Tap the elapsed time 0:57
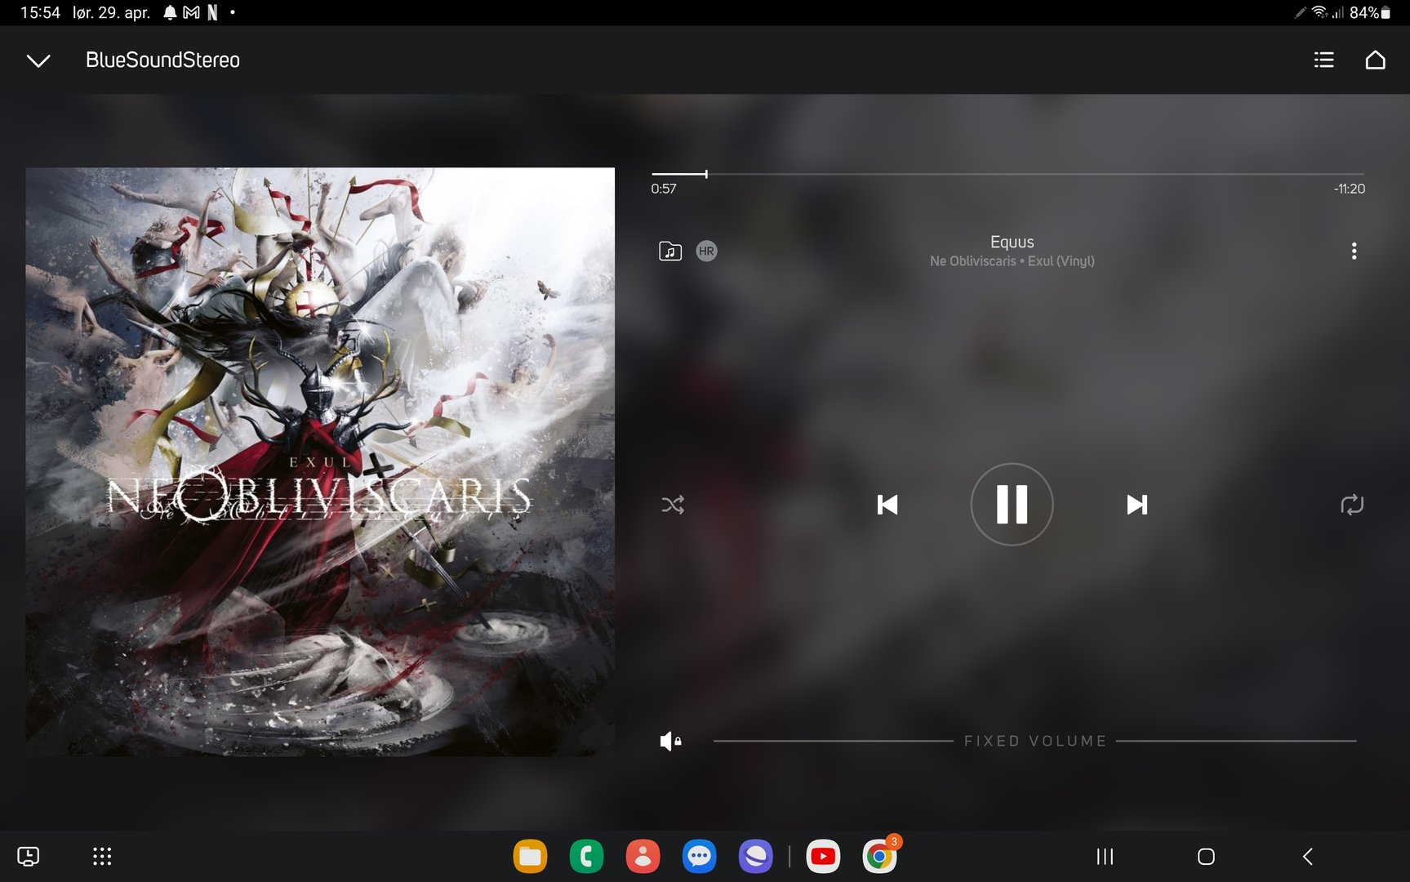The width and height of the screenshot is (1410, 882). [664, 189]
